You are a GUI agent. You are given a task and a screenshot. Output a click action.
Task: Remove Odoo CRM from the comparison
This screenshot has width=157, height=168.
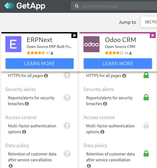tap(153, 35)
